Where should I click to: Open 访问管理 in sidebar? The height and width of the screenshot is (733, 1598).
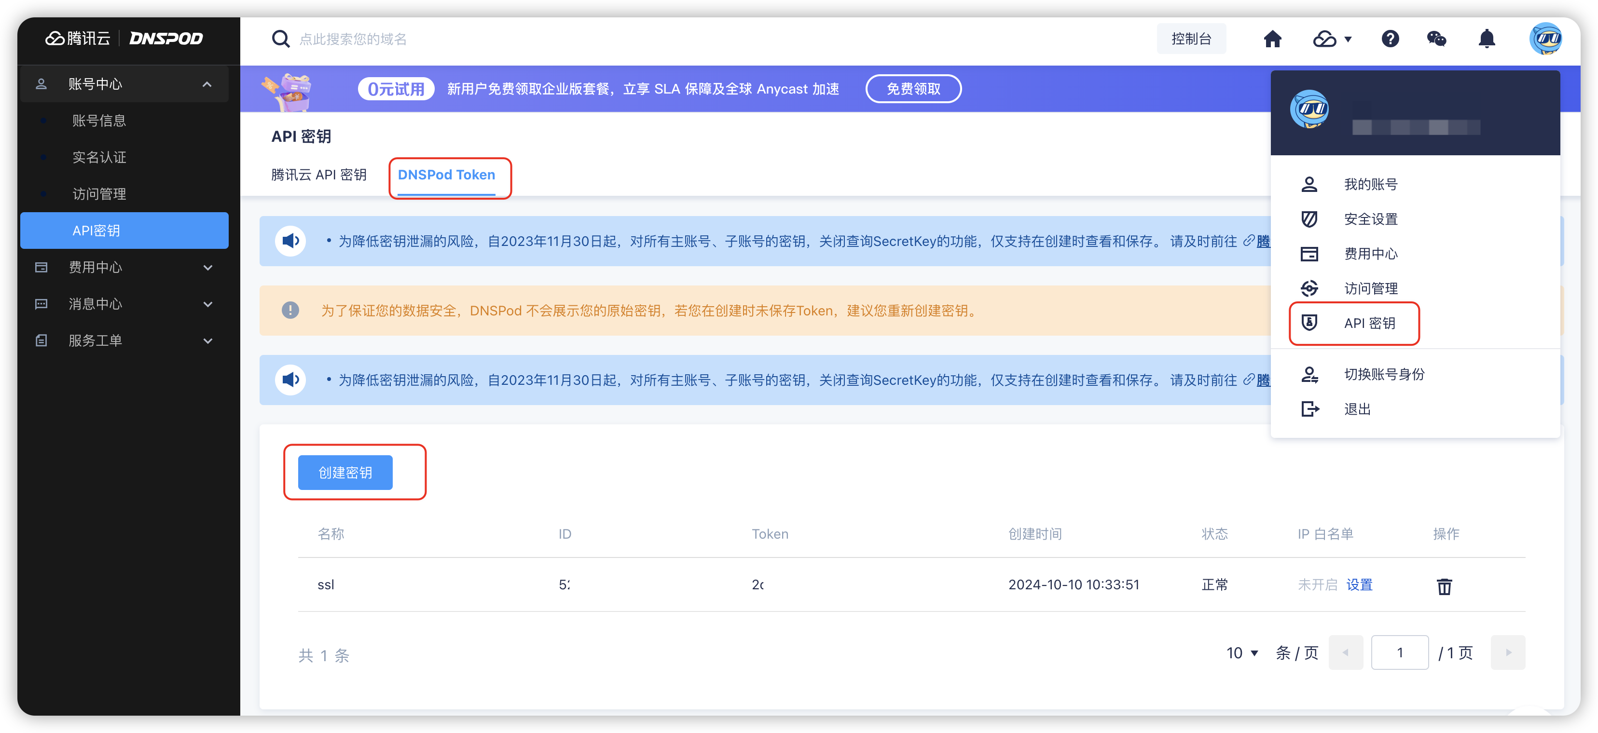tap(99, 193)
